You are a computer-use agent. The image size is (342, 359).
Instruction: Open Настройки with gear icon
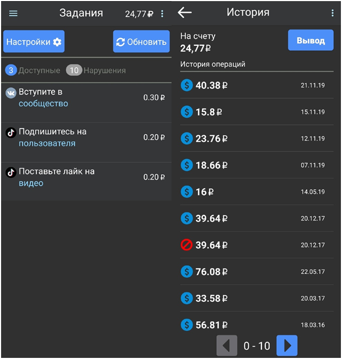point(34,41)
